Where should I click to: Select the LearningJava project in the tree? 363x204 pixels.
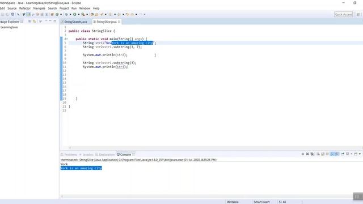pos(9,27)
